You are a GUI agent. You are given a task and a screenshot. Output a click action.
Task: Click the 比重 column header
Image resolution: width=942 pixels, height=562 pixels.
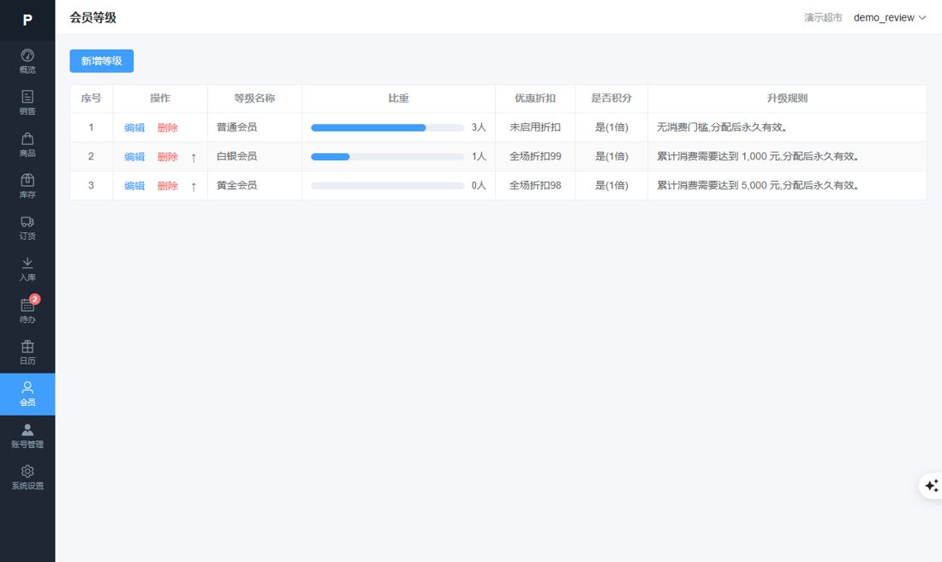click(398, 98)
